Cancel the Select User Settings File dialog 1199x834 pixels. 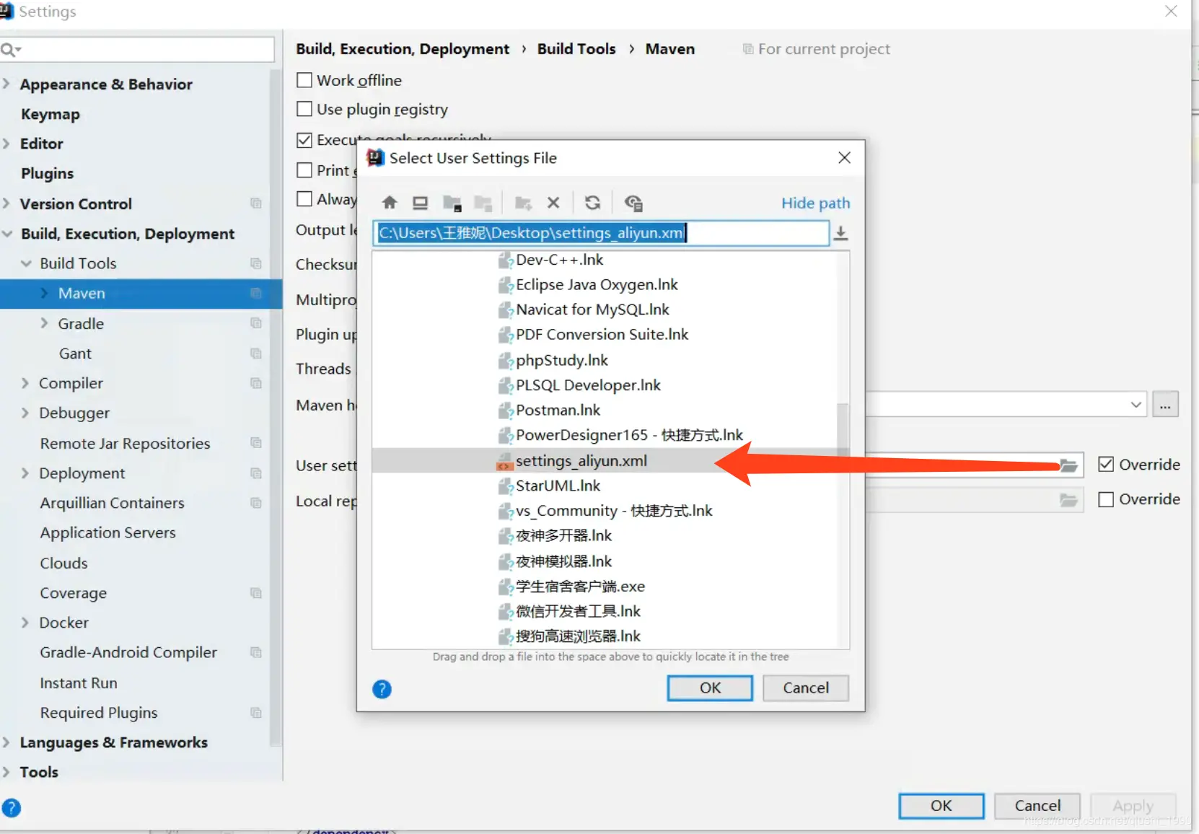point(806,688)
